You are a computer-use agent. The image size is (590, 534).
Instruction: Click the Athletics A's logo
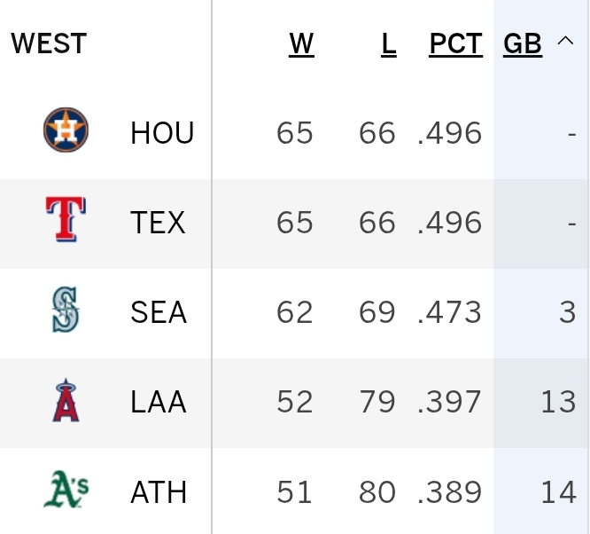click(66, 489)
